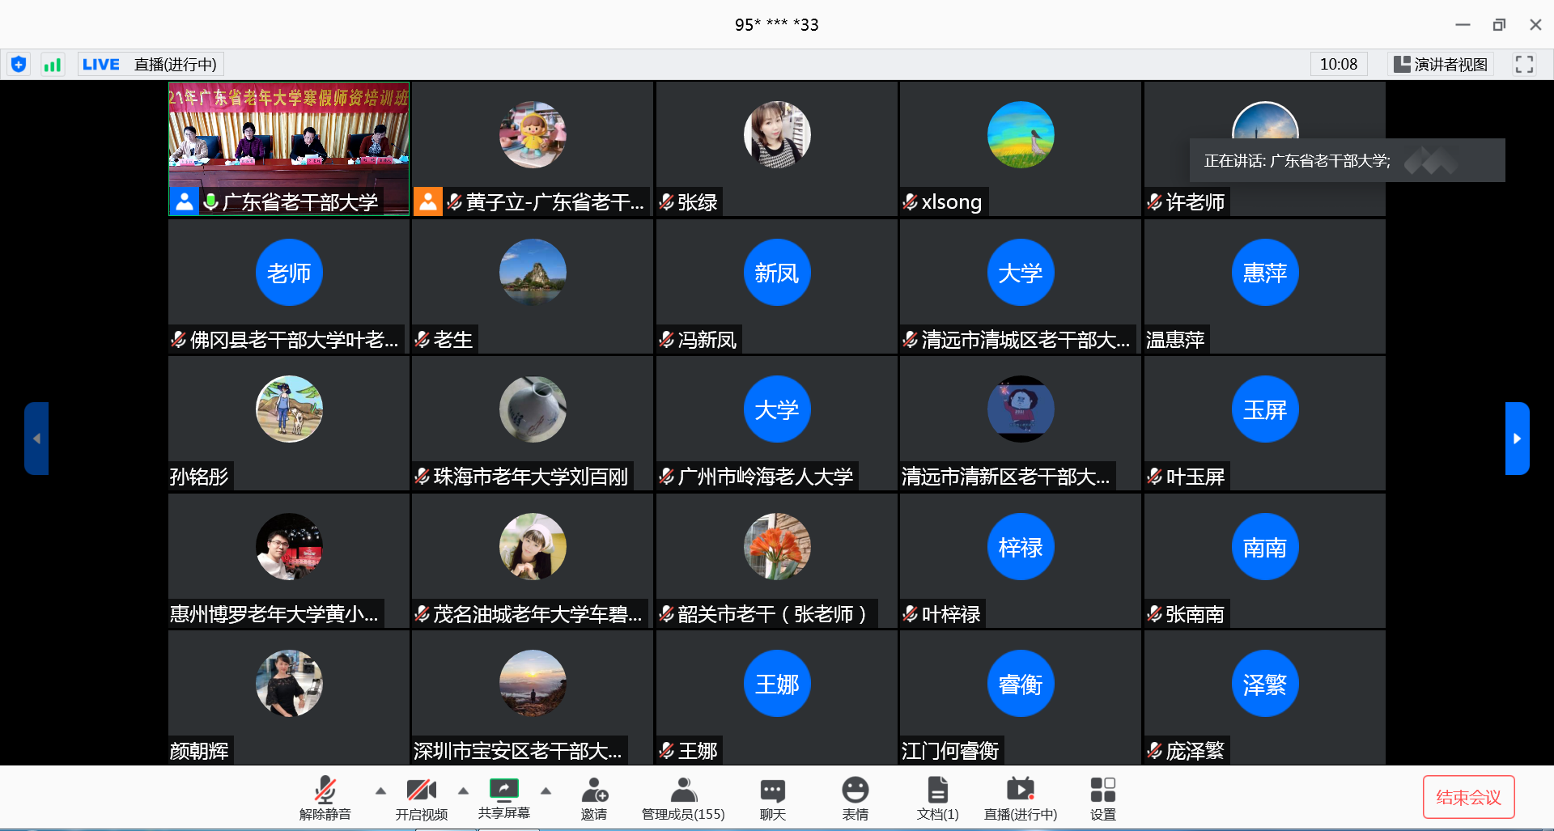
Task: Expand video options arrow next to 开启视频
Action: tap(463, 791)
